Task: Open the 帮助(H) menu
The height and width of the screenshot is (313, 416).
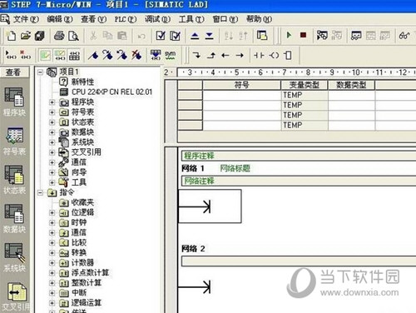Action: point(259,19)
